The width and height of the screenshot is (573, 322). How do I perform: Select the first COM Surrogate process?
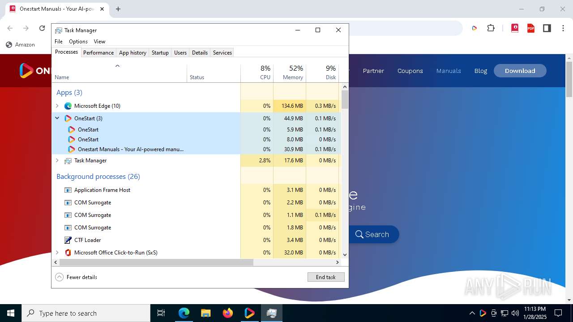146,203
